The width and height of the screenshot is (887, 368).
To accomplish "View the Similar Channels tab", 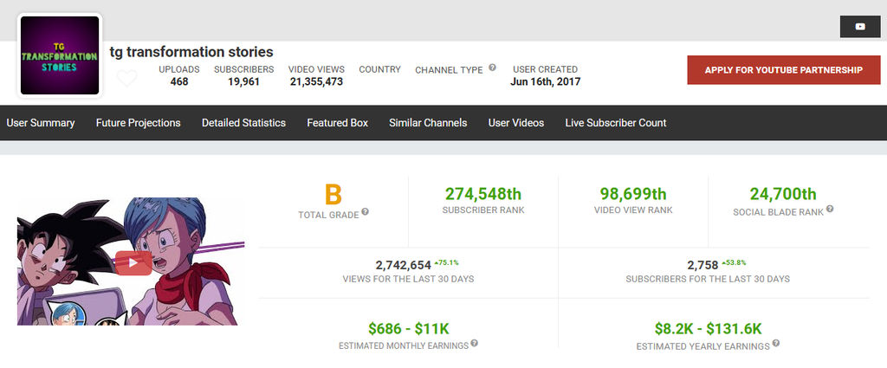I will click(x=428, y=123).
